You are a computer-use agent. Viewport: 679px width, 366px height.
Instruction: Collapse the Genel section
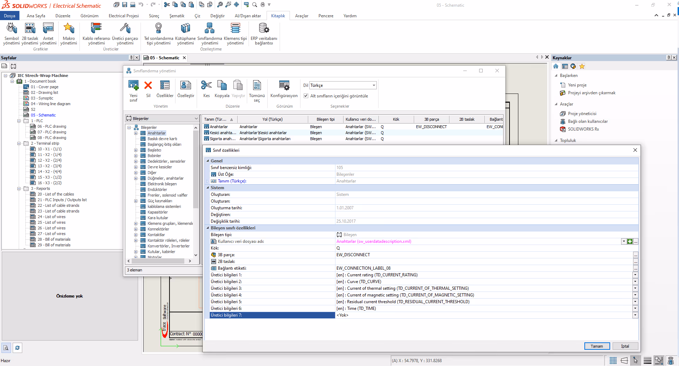(208, 161)
